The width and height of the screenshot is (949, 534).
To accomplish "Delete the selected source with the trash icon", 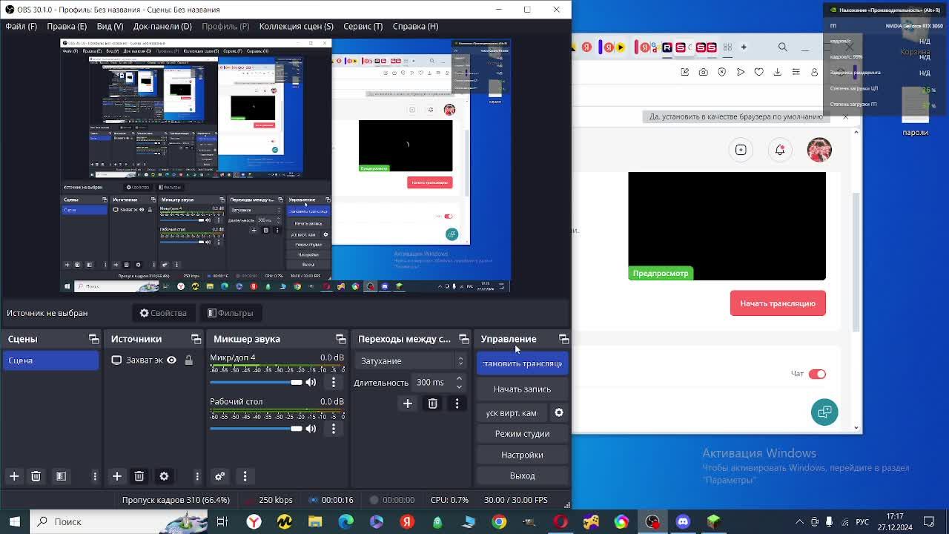I will point(139,476).
